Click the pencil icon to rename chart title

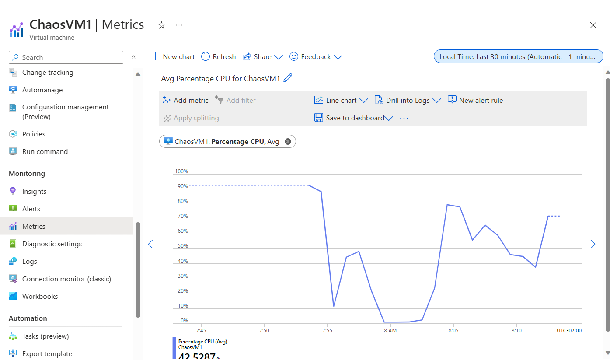click(x=288, y=78)
